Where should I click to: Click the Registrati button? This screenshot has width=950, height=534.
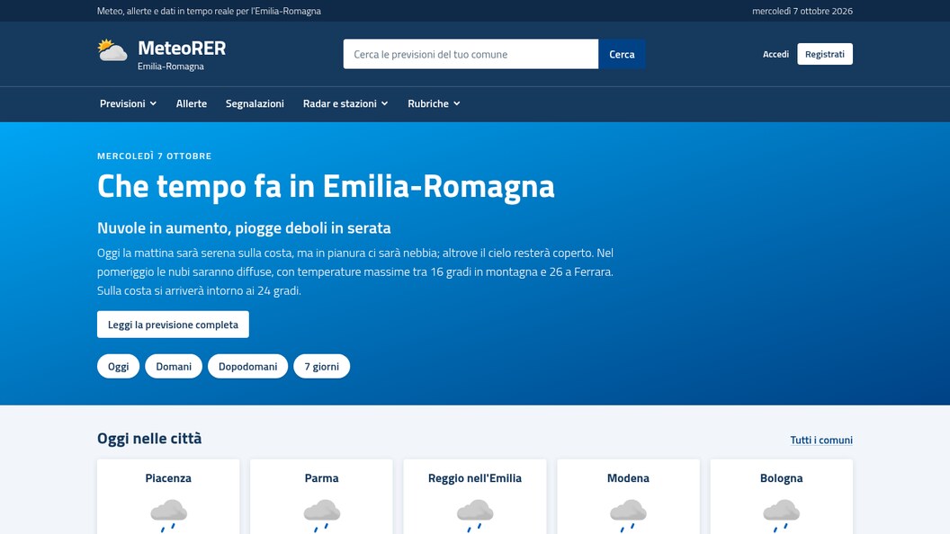(825, 54)
